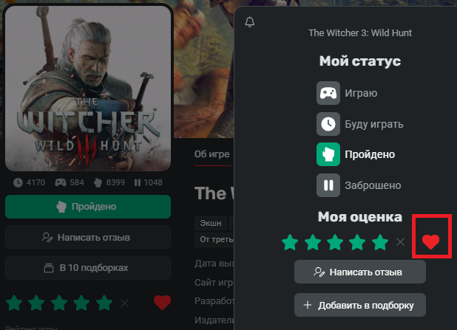The height and width of the screenshot is (330, 457).
Task: Toggle the red favorite heart in popup
Action: click(431, 242)
